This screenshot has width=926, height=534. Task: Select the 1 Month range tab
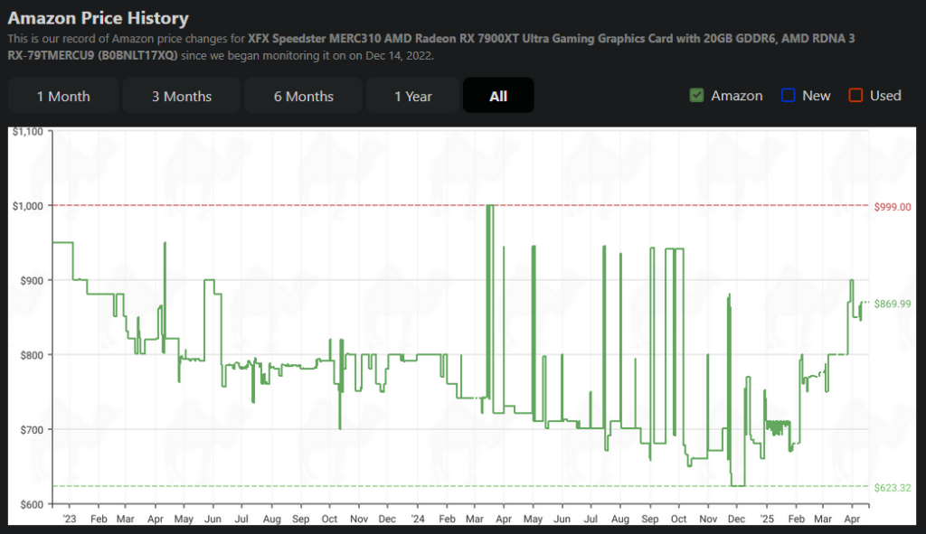63,96
